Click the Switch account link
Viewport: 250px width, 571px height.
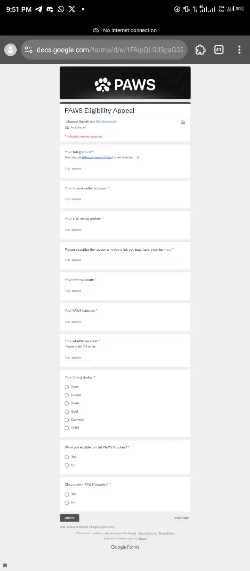coord(106,122)
